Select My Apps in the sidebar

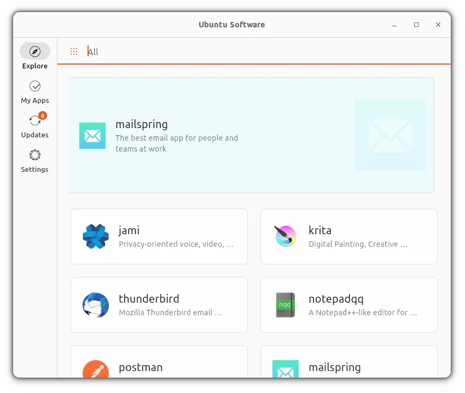[x=34, y=92]
